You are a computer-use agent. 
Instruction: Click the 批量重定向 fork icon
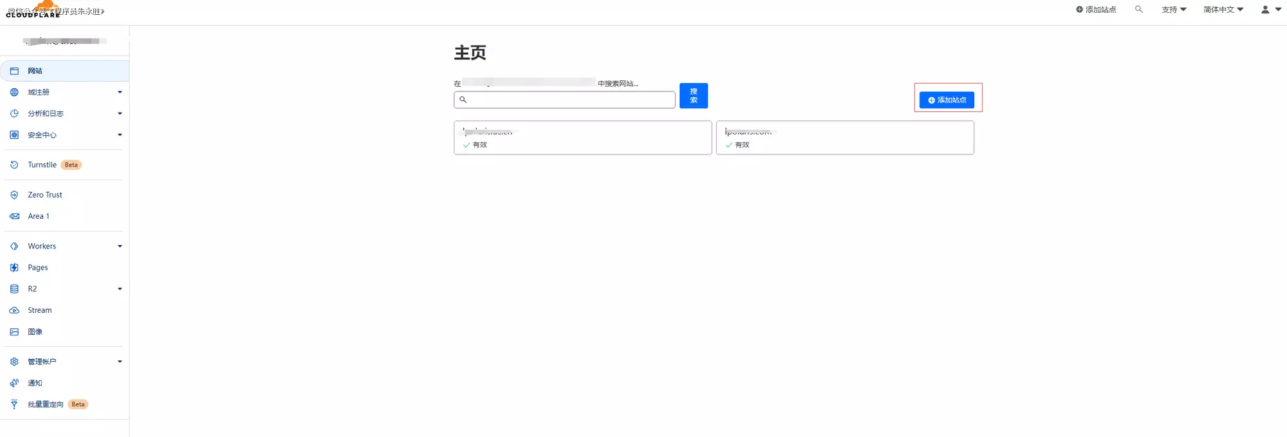[14, 404]
